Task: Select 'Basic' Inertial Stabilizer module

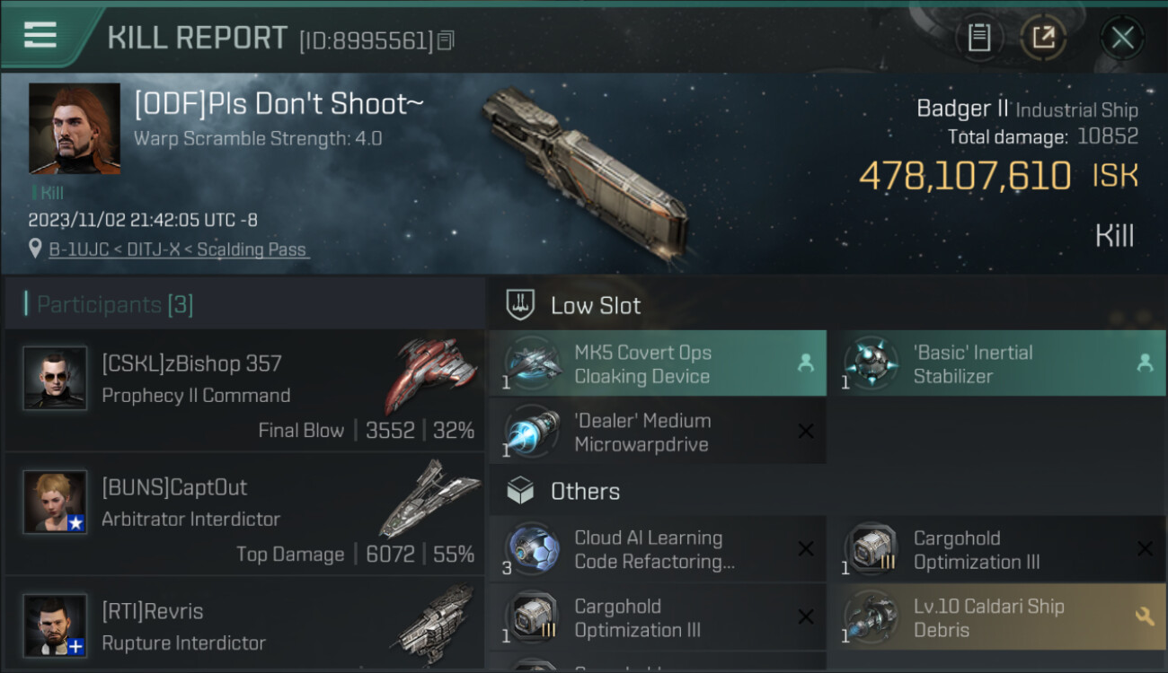Action: (997, 364)
